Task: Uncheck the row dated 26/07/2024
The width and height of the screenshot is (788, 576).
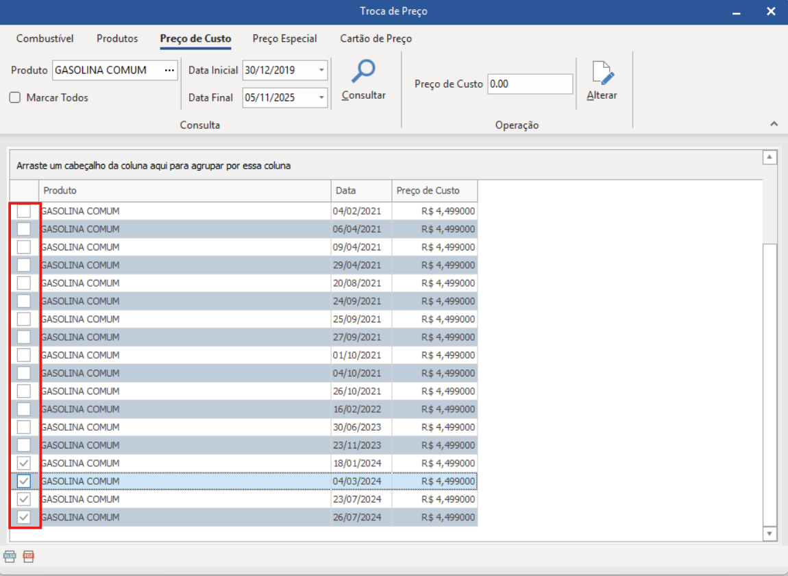Action: 24,518
